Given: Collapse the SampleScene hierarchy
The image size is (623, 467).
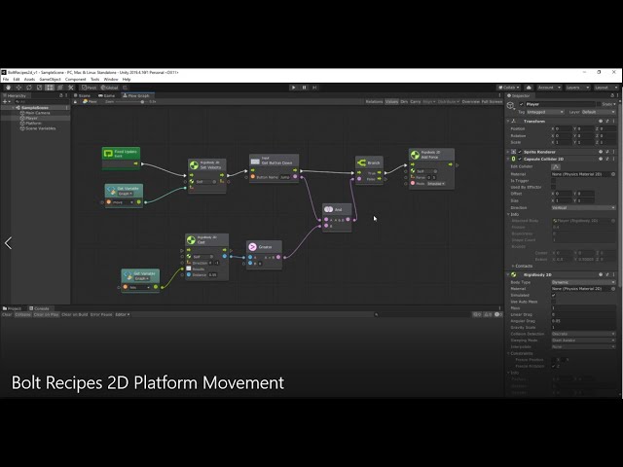Looking at the screenshot, I should point(13,108).
